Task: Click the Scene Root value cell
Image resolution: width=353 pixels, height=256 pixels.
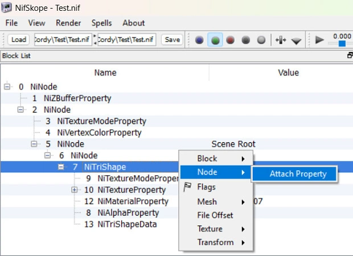Action: 233,144
